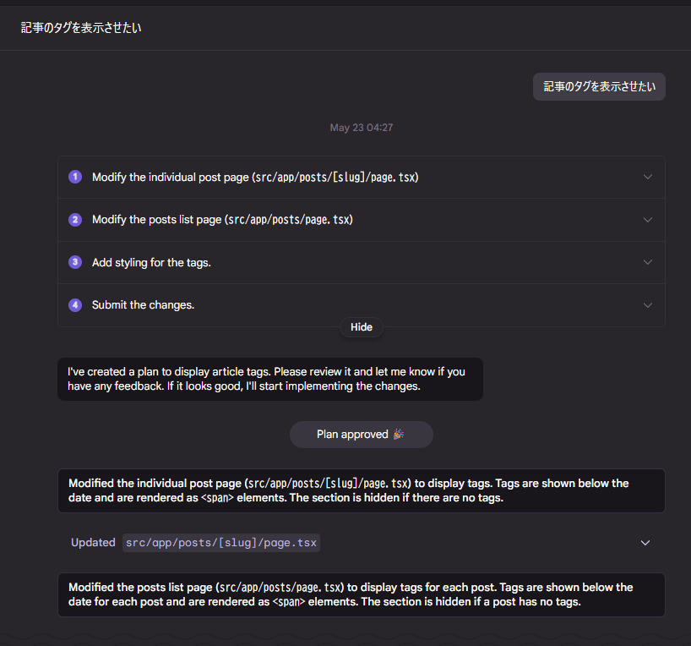Click the party popper emoji icon
Image resolution: width=691 pixels, height=646 pixels.
[x=399, y=435]
